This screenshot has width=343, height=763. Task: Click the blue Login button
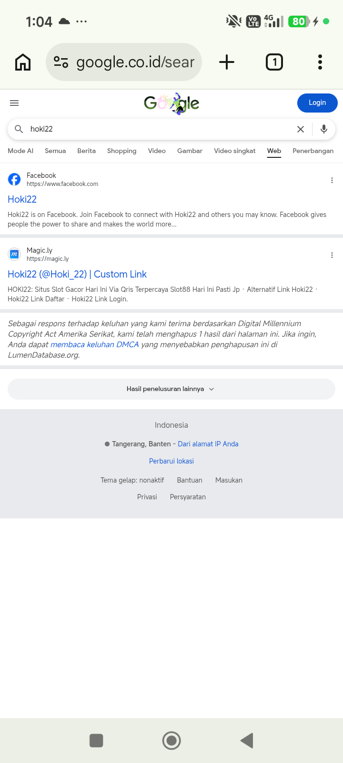pos(317,103)
